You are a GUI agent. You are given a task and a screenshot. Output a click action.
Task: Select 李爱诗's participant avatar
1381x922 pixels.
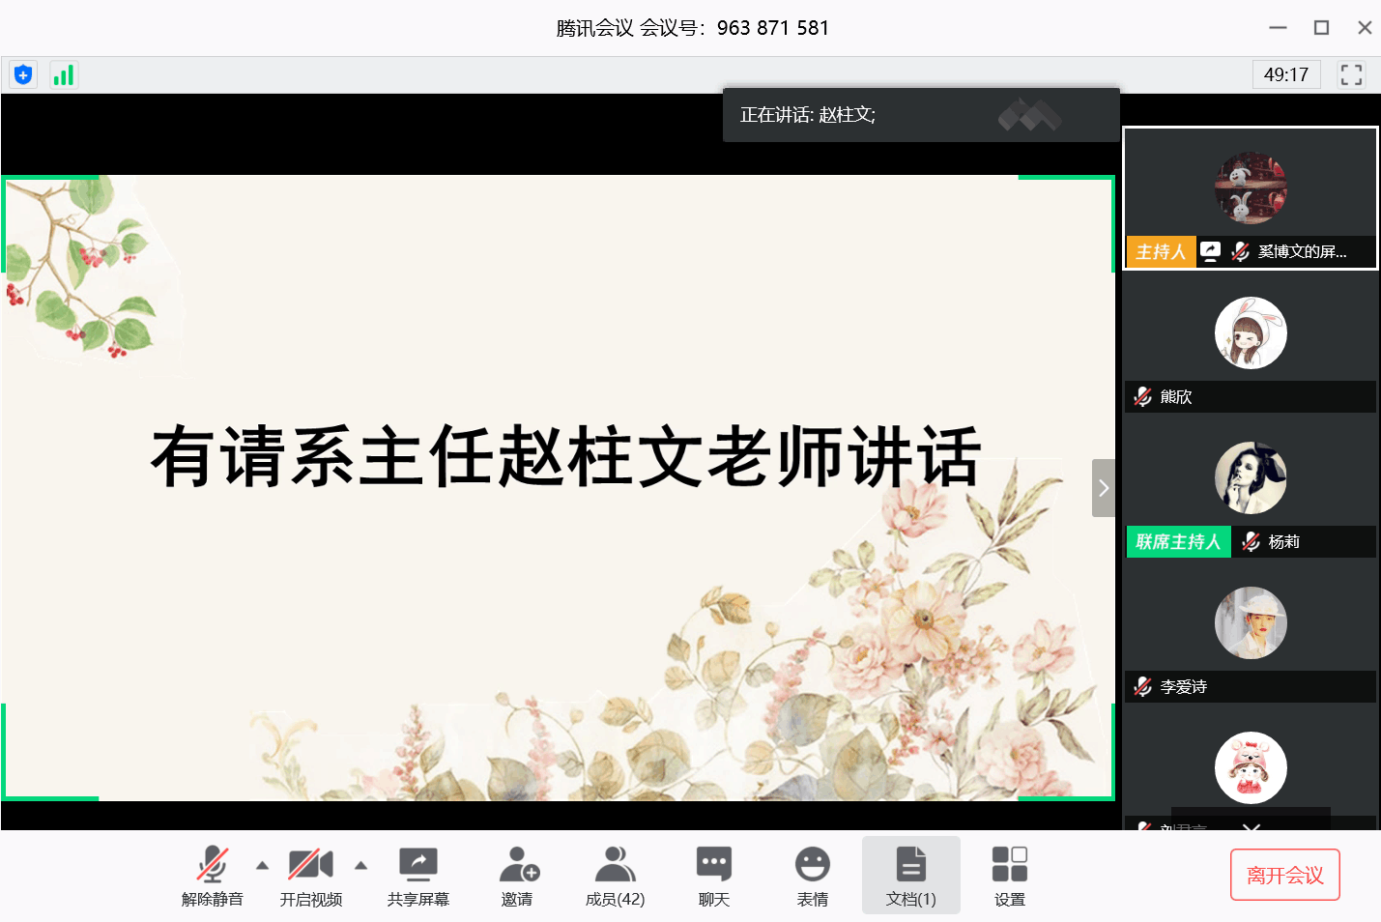1250,623
